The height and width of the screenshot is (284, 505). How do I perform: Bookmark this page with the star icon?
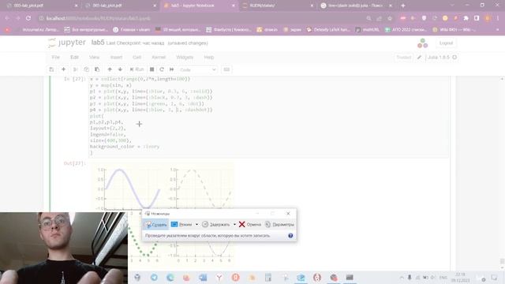[390, 18]
